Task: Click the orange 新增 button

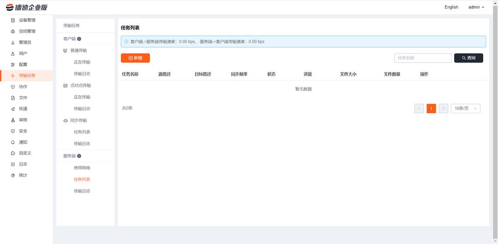Action: [x=135, y=58]
